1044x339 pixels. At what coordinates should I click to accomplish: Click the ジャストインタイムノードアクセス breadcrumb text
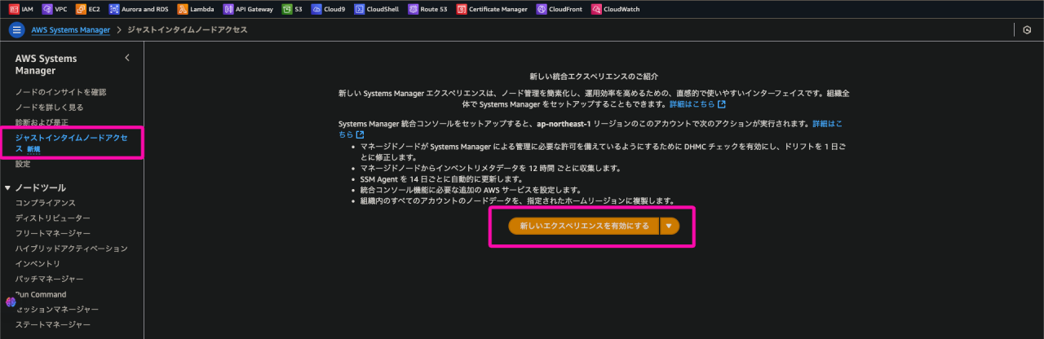187,29
